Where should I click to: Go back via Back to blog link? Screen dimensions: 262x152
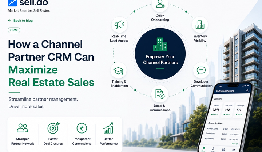20,21
